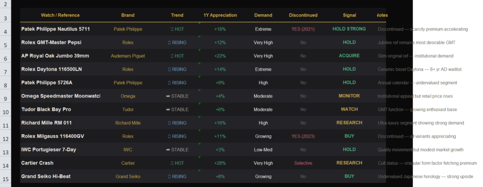Click the HOT trend cell for Cartier Crash
The height and width of the screenshot is (187, 483).
click(x=177, y=163)
